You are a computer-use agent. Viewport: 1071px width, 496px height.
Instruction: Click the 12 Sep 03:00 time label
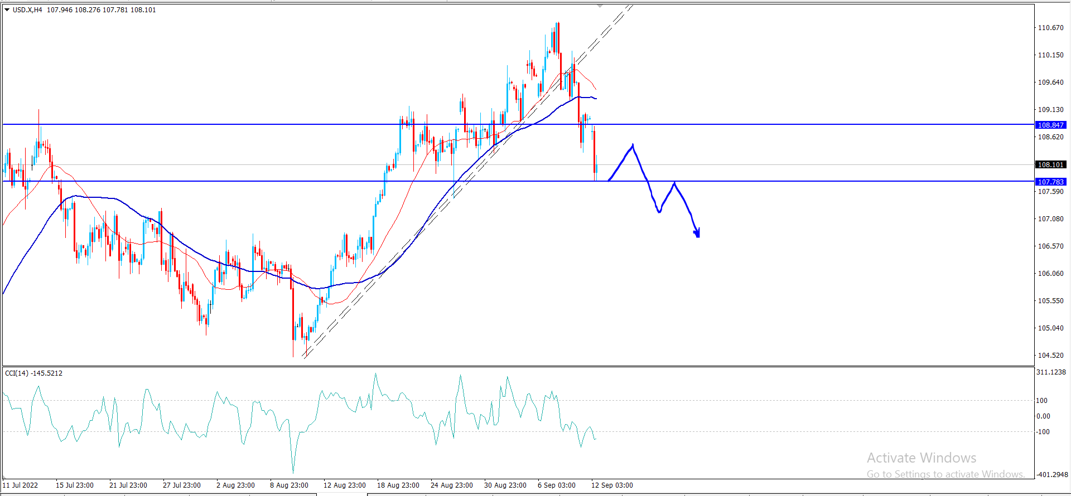[x=612, y=485]
